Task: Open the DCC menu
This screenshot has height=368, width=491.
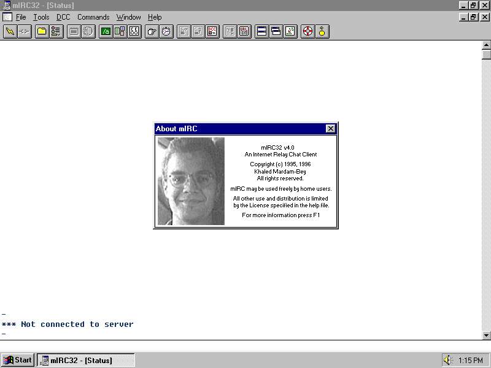Action: coord(63,17)
